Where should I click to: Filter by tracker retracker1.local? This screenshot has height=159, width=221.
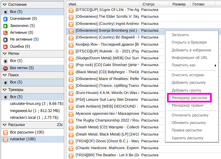[34, 117]
